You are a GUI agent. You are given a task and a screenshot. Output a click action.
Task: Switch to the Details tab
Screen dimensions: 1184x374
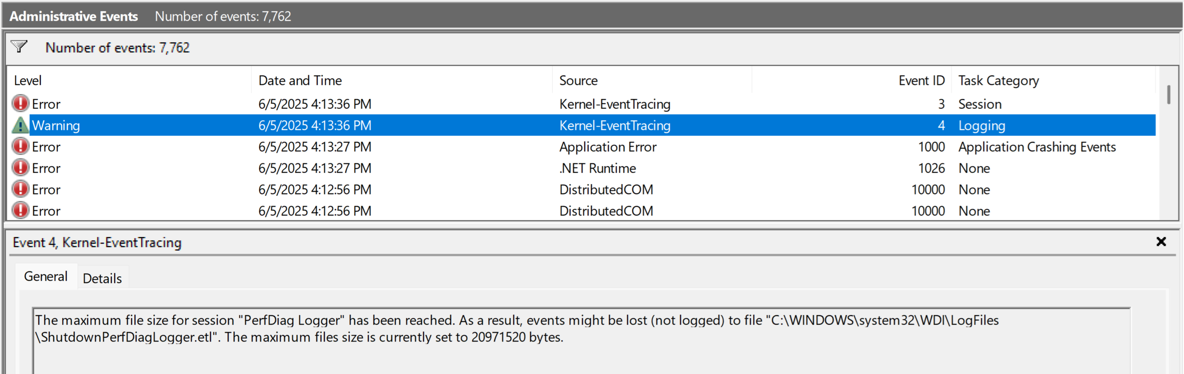pyautogui.click(x=102, y=278)
